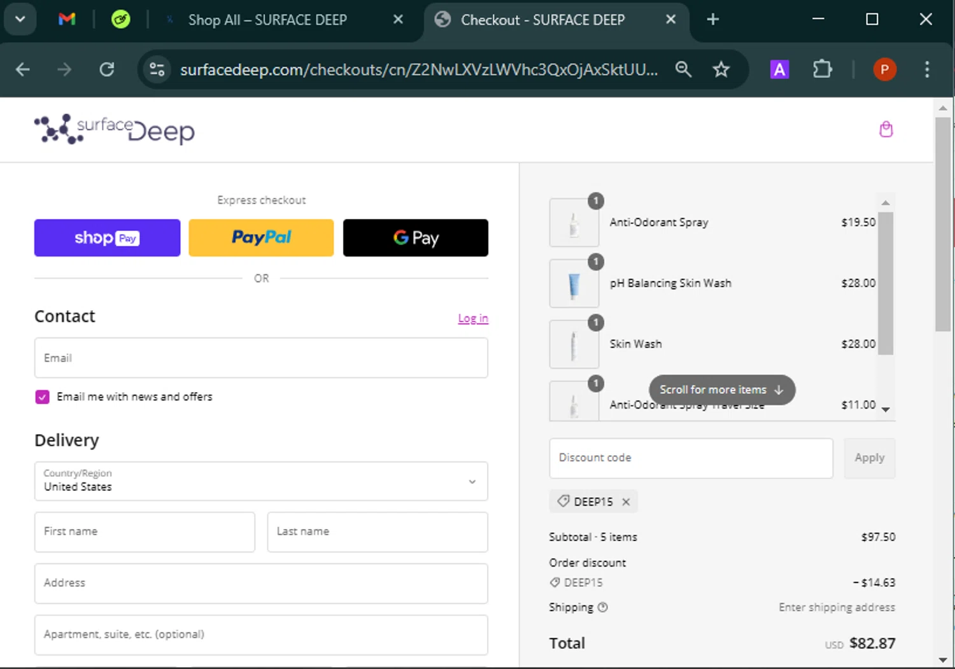Close the Shop All tab
This screenshot has width=955, height=669.
(398, 19)
